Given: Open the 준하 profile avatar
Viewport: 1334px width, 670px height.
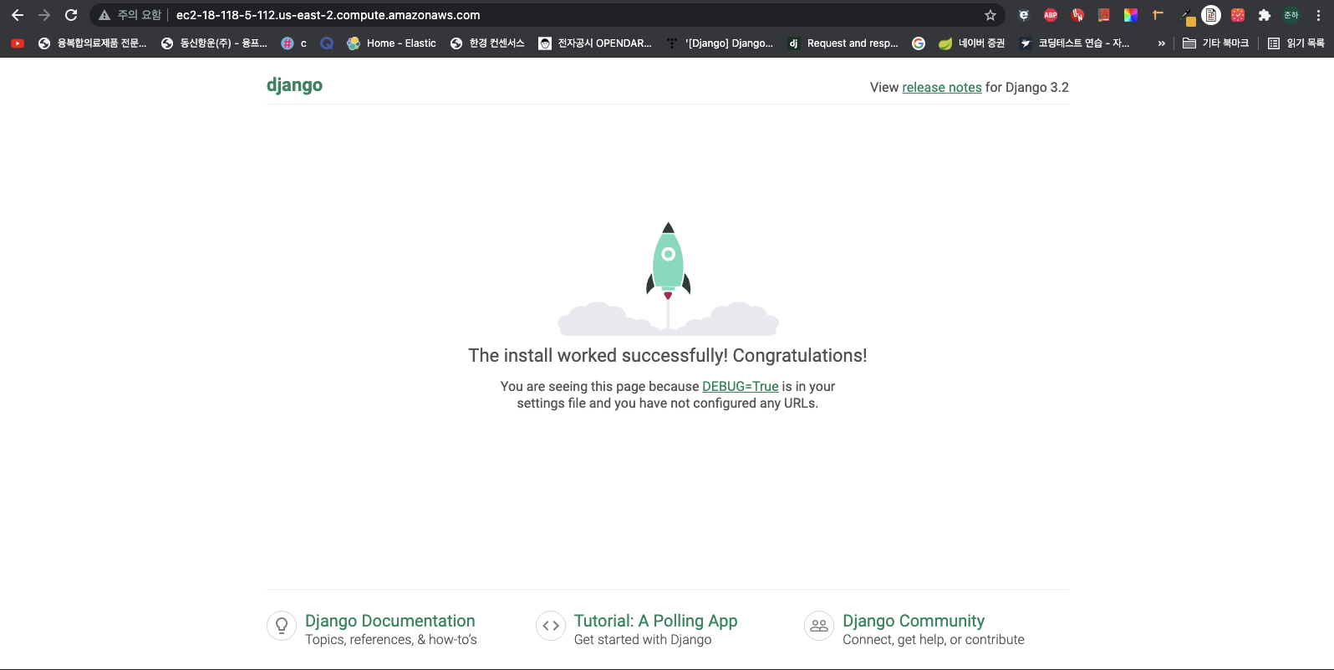Looking at the screenshot, I should coord(1291,15).
